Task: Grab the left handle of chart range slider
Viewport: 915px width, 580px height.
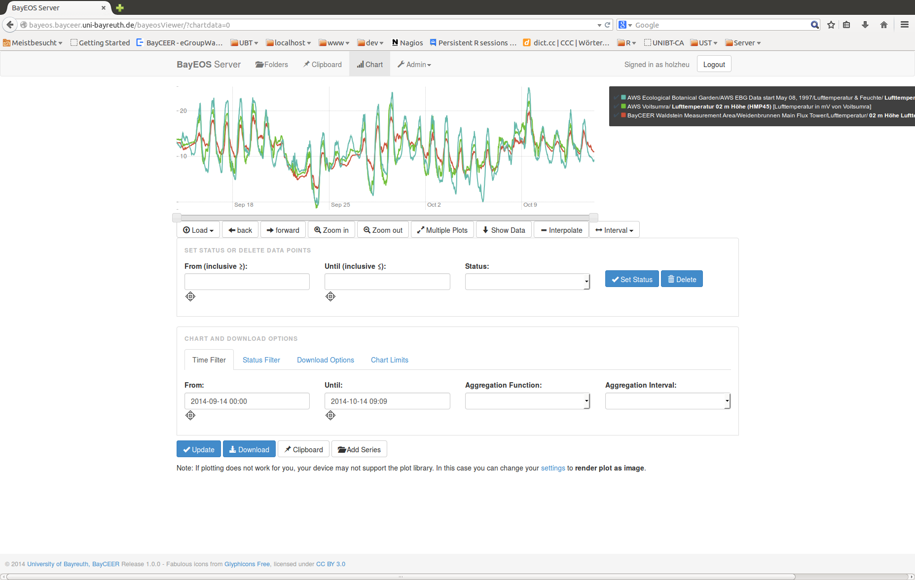Action: pos(177,217)
